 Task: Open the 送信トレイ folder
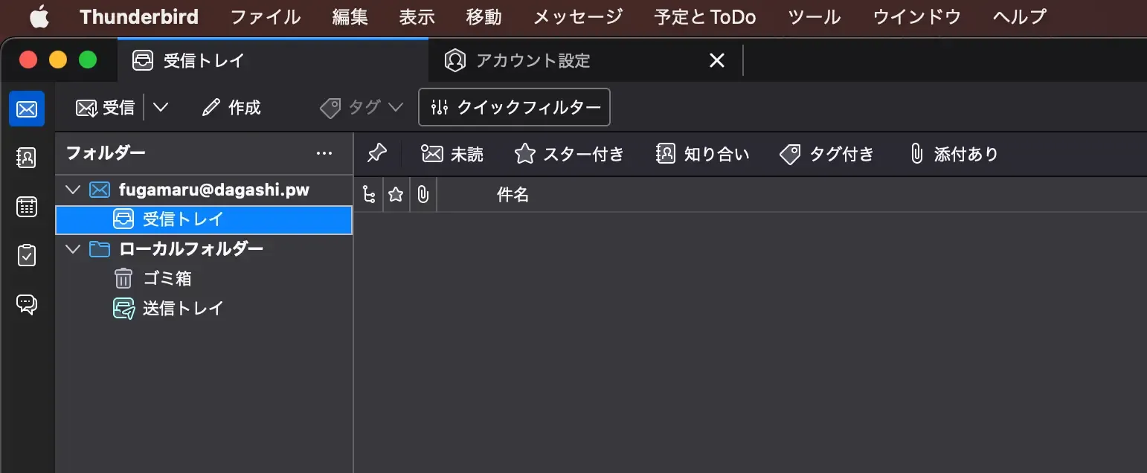204,308
